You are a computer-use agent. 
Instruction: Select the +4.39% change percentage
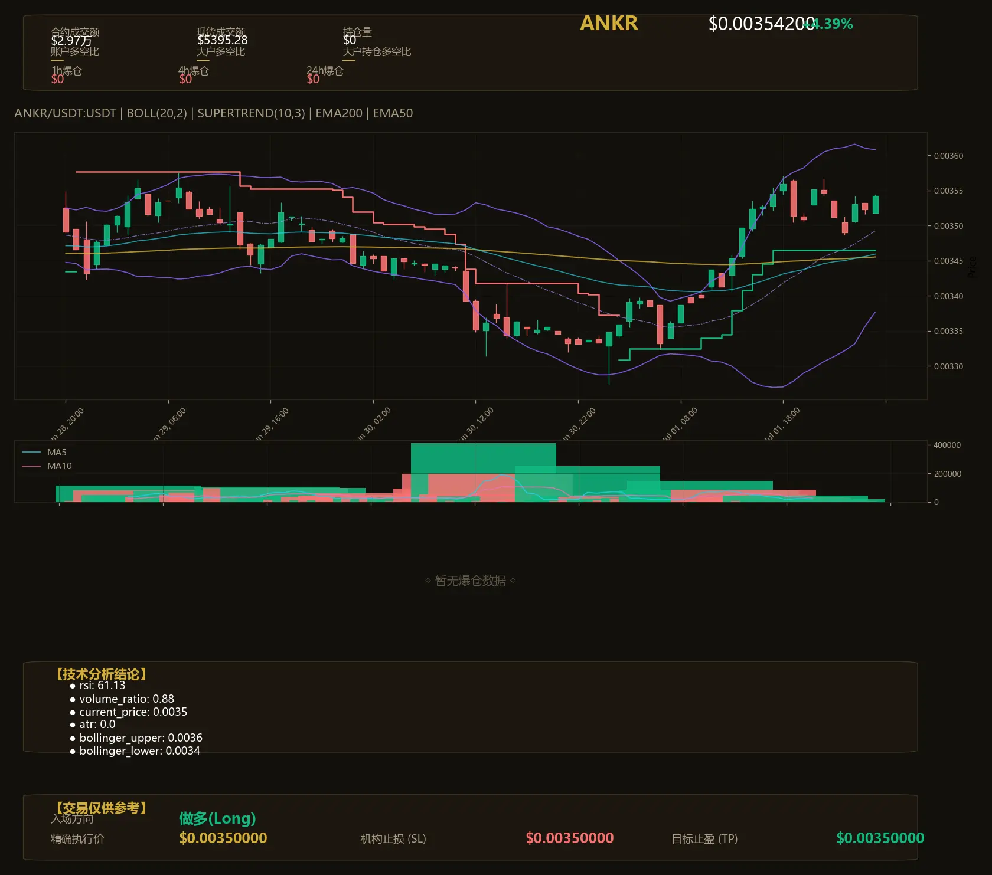[830, 24]
